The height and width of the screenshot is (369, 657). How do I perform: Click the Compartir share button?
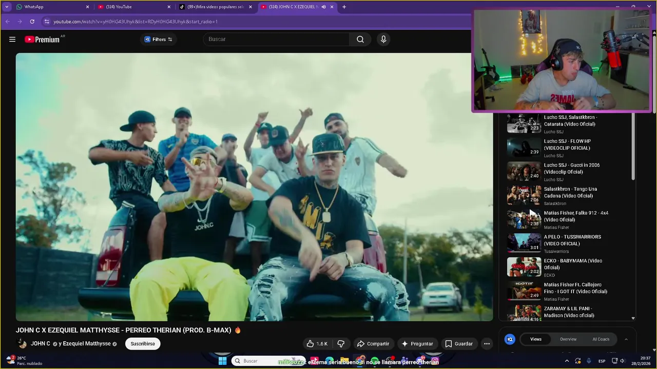click(373, 344)
